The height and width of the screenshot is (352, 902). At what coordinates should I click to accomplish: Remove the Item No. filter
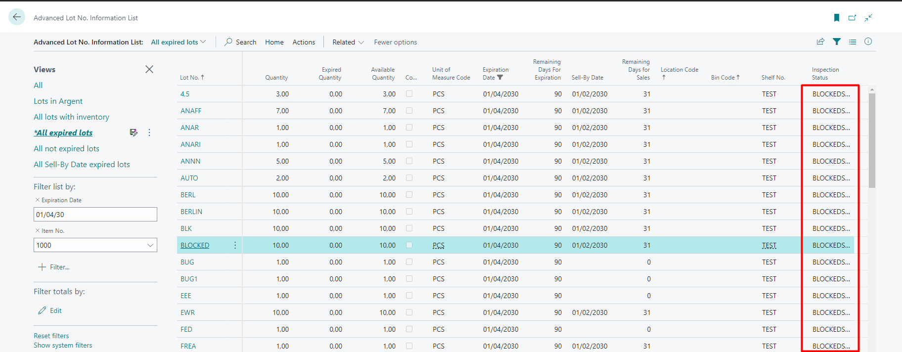pos(37,230)
